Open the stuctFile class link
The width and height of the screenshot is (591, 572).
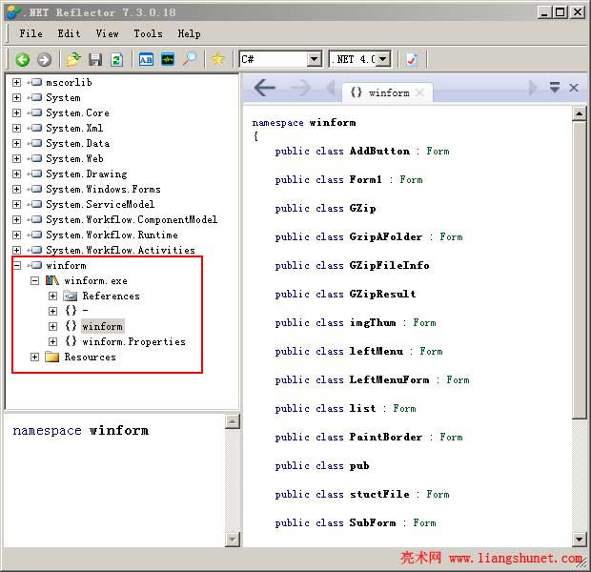click(379, 494)
